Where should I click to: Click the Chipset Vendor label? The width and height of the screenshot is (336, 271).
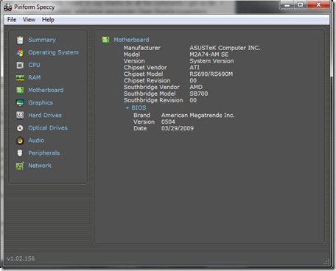point(145,68)
